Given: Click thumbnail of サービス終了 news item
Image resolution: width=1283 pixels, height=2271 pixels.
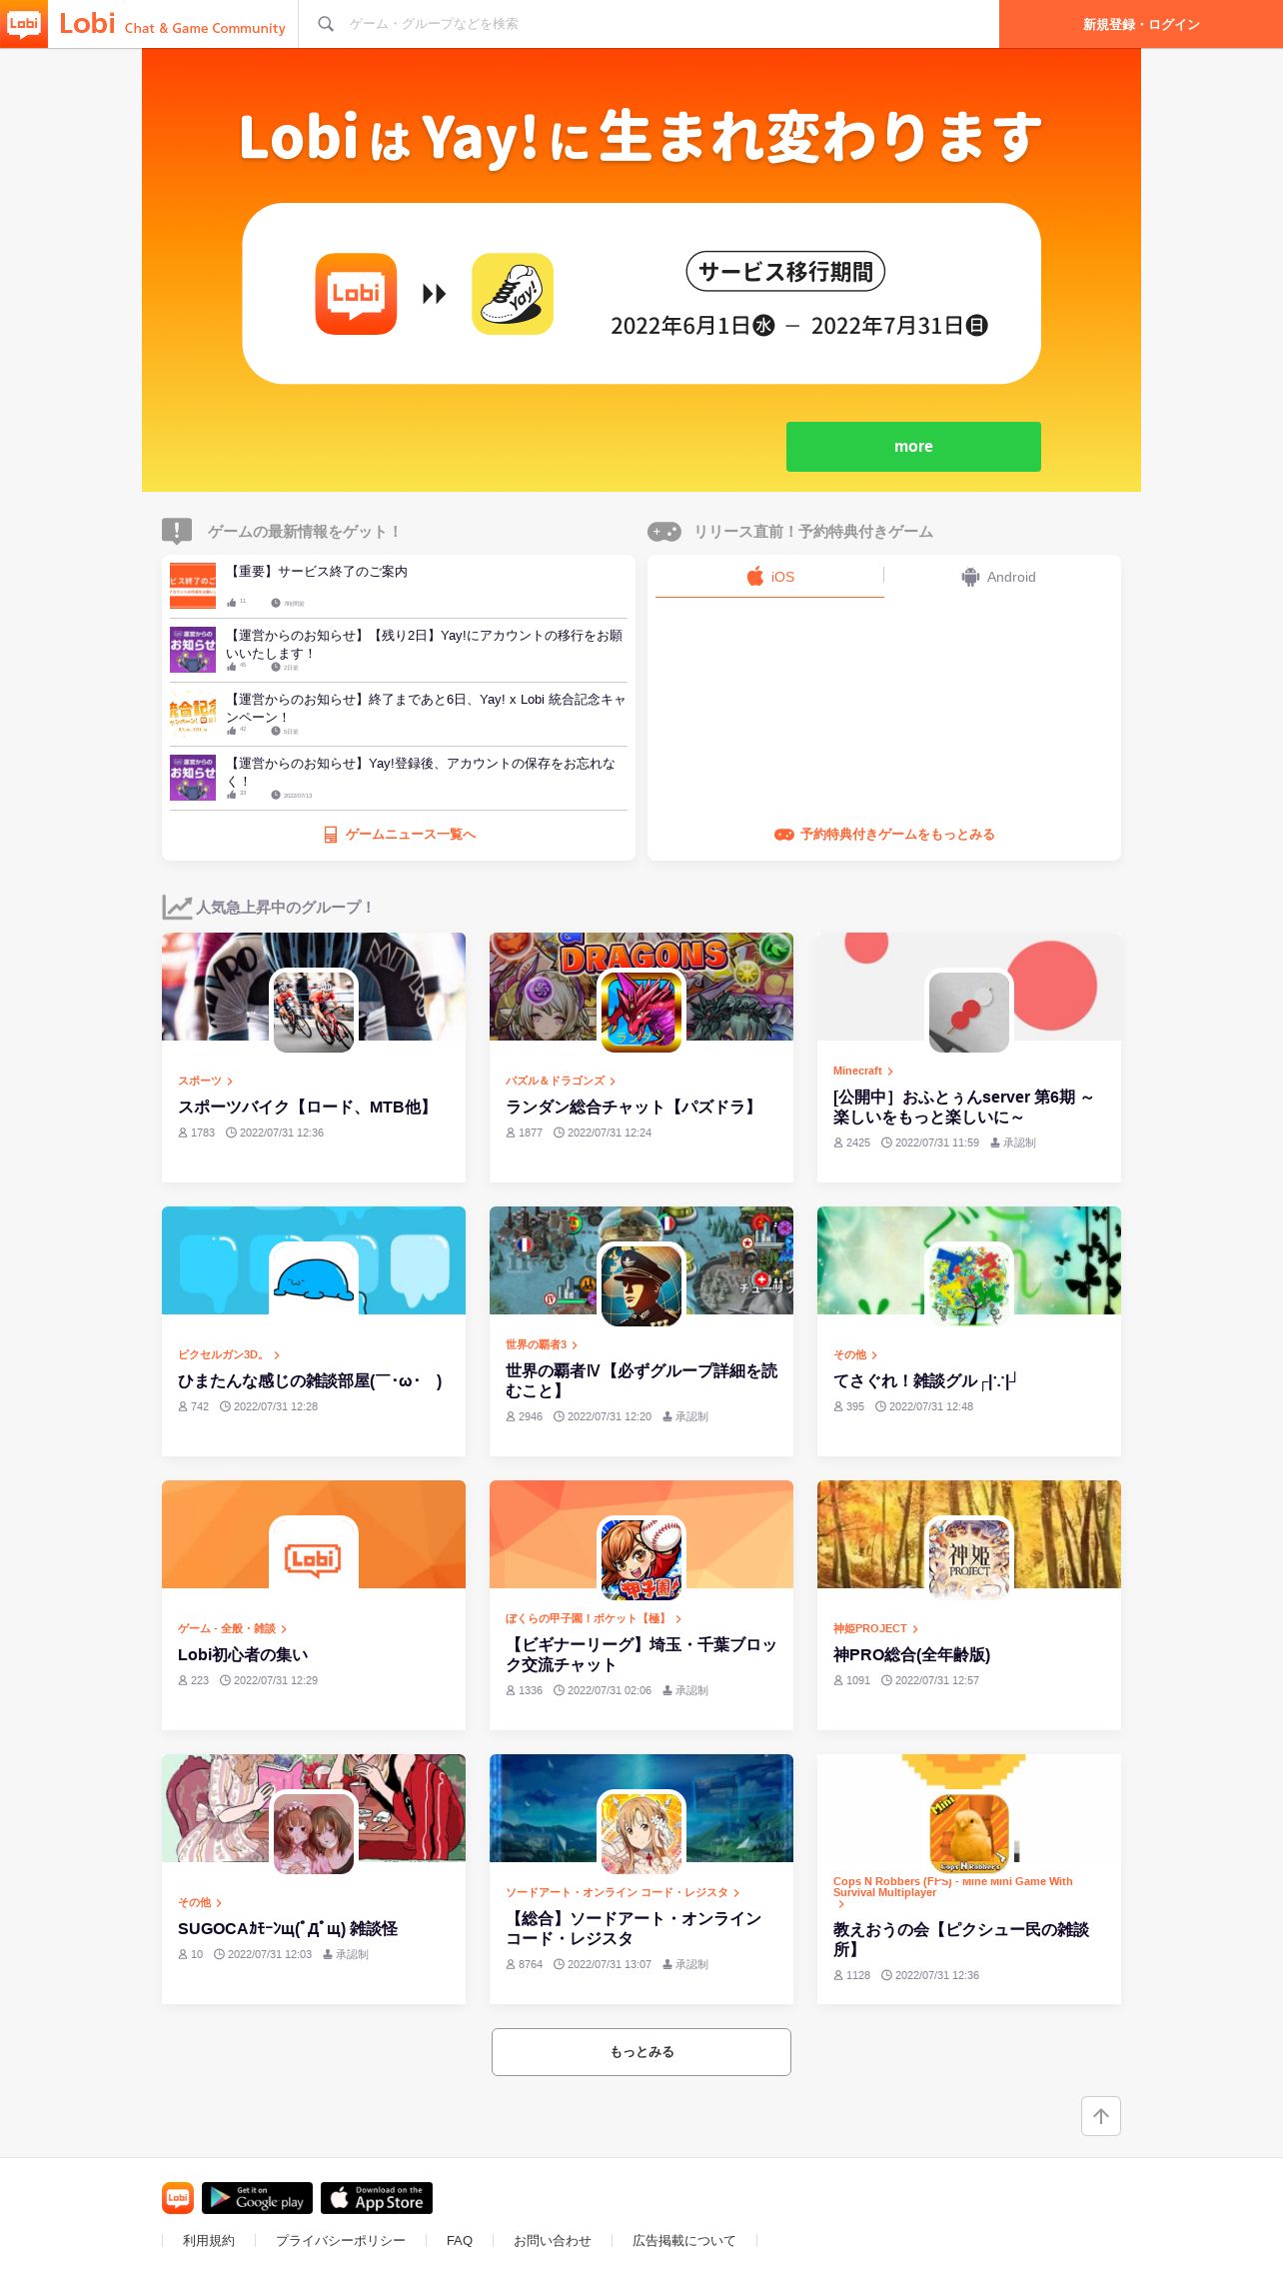Looking at the screenshot, I should click(x=193, y=586).
